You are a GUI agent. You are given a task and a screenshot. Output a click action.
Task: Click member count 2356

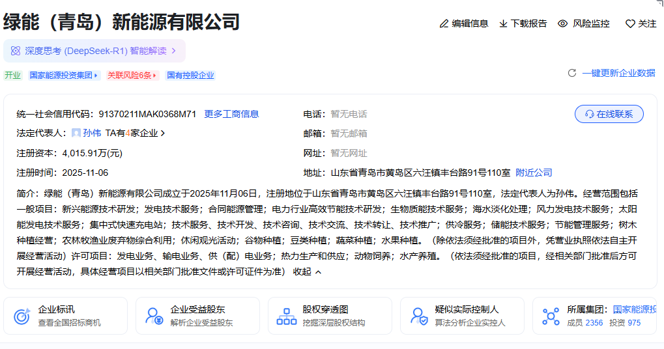pyautogui.click(x=594, y=323)
